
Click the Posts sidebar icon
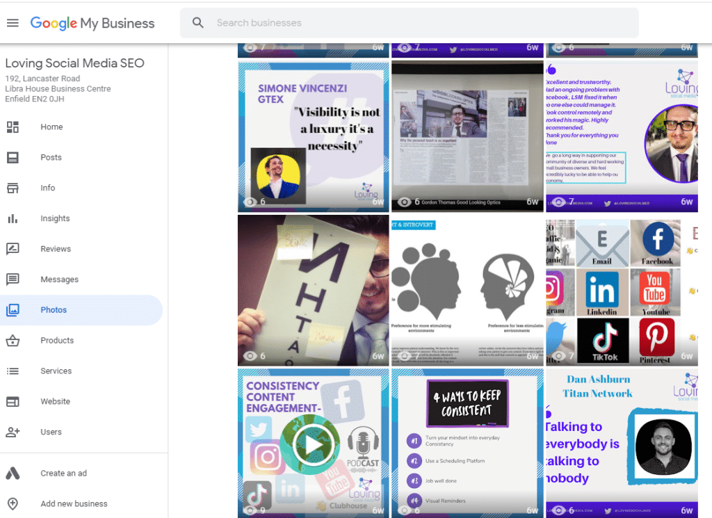[13, 158]
